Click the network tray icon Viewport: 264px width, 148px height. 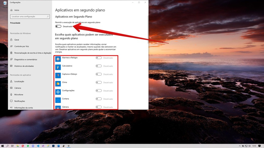click(246, 146)
